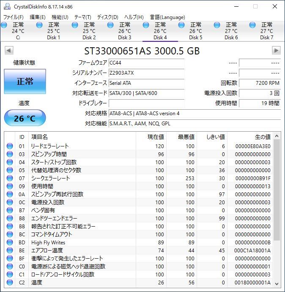The height and width of the screenshot is (292, 285).
Task: Click status orb for attribute BC コマンドタイムアウト
Action: (x=10, y=234)
